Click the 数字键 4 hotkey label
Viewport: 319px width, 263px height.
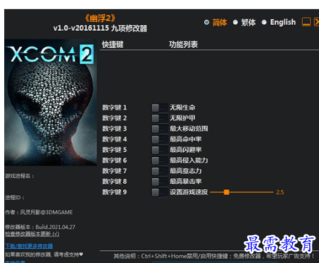pos(115,139)
